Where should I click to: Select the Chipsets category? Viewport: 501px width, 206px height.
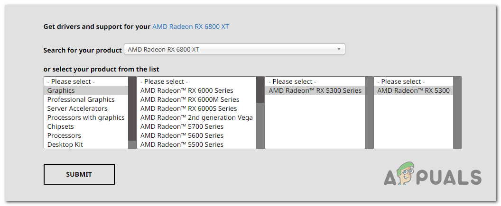pos(60,126)
